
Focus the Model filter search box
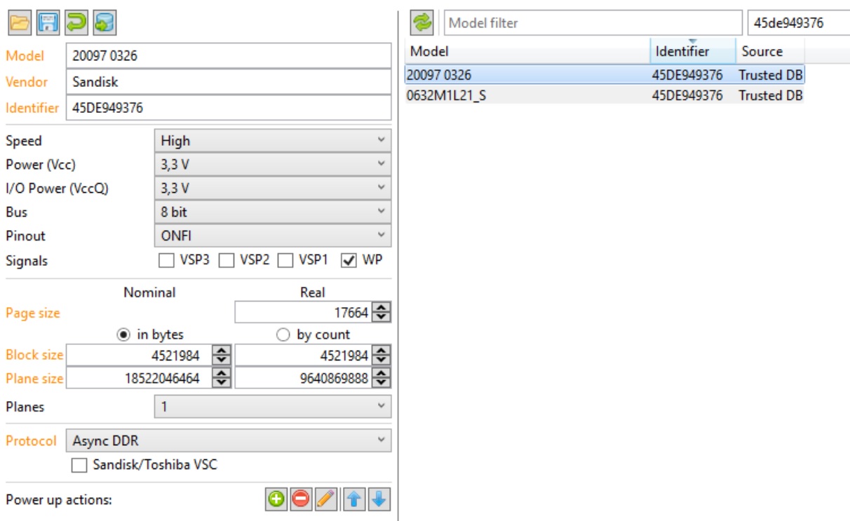[593, 22]
